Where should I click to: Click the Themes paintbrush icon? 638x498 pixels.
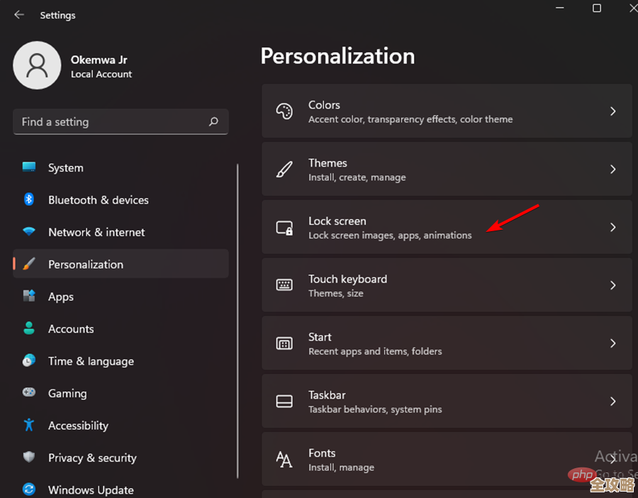click(x=285, y=170)
